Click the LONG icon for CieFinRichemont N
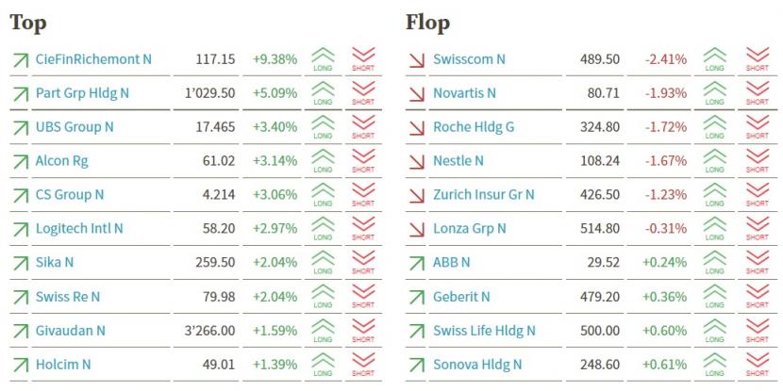783x391 pixels. [x=323, y=58]
